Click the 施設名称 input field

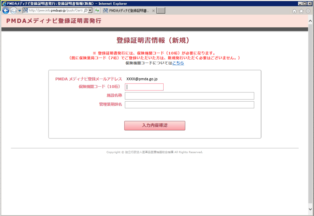point(189,96)
